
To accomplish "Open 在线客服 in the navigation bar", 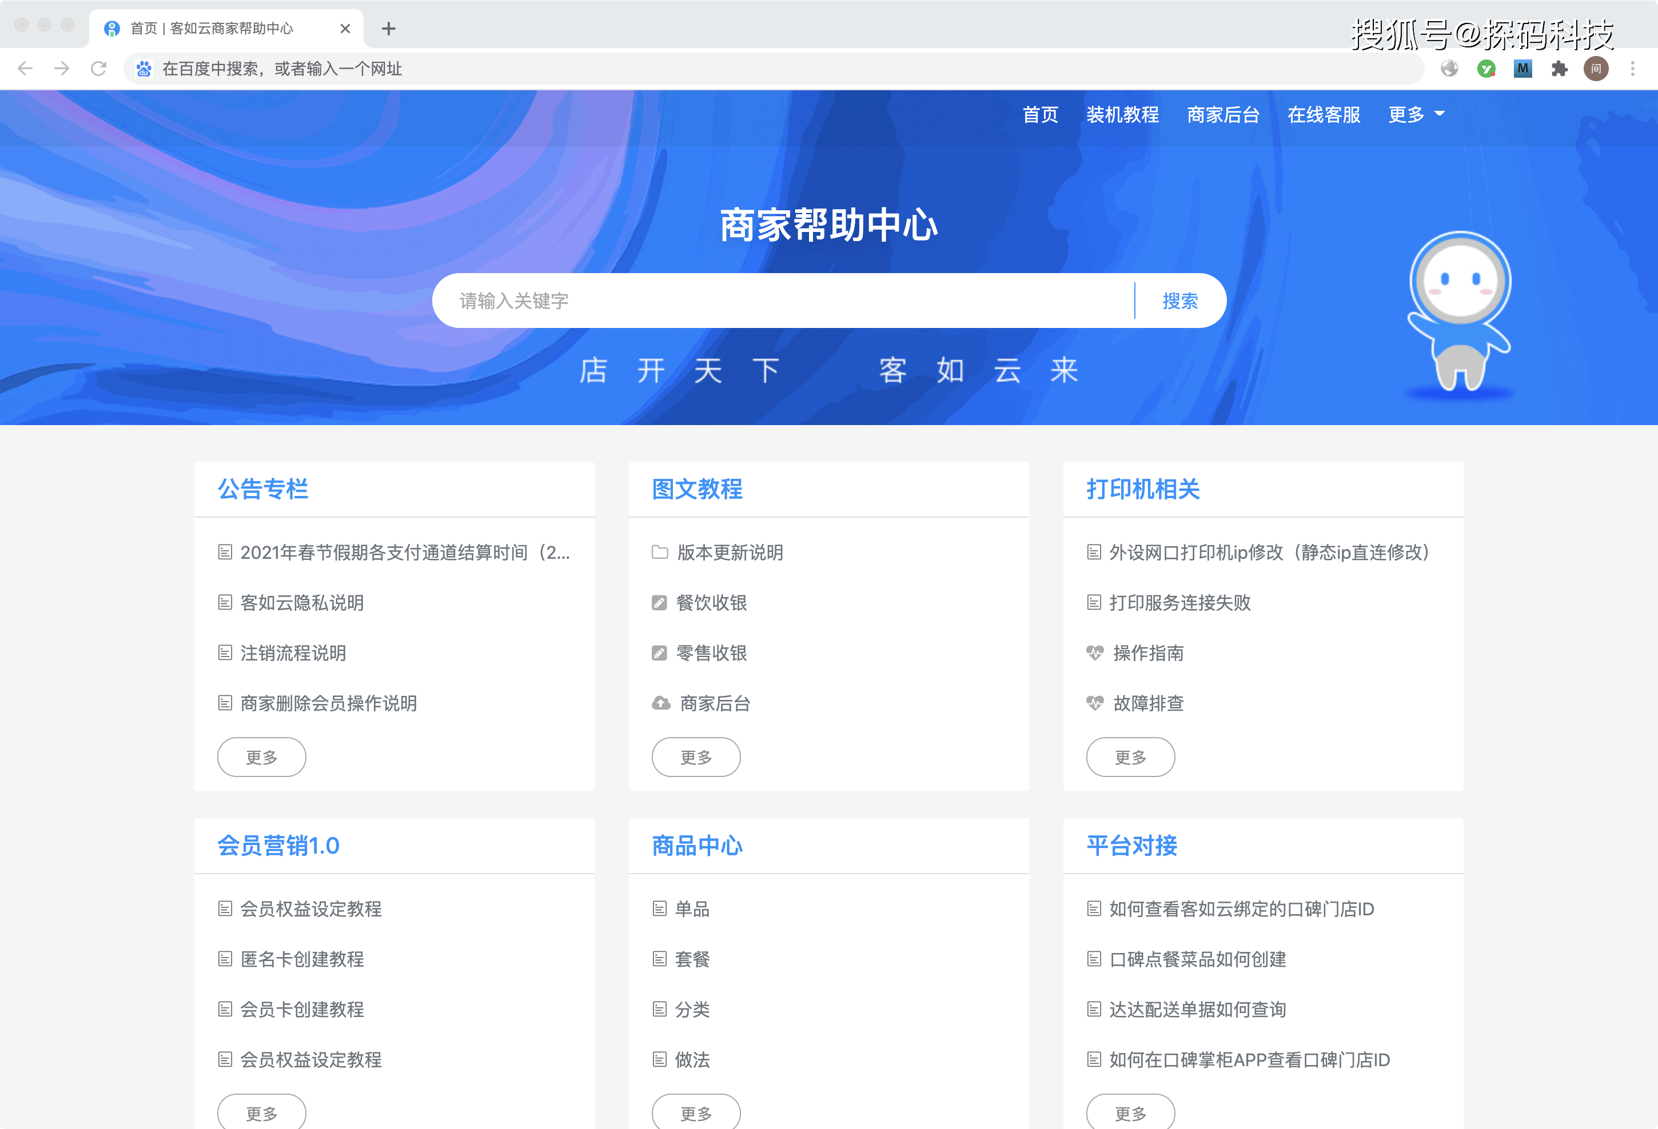I will (x=1324, y=115).
